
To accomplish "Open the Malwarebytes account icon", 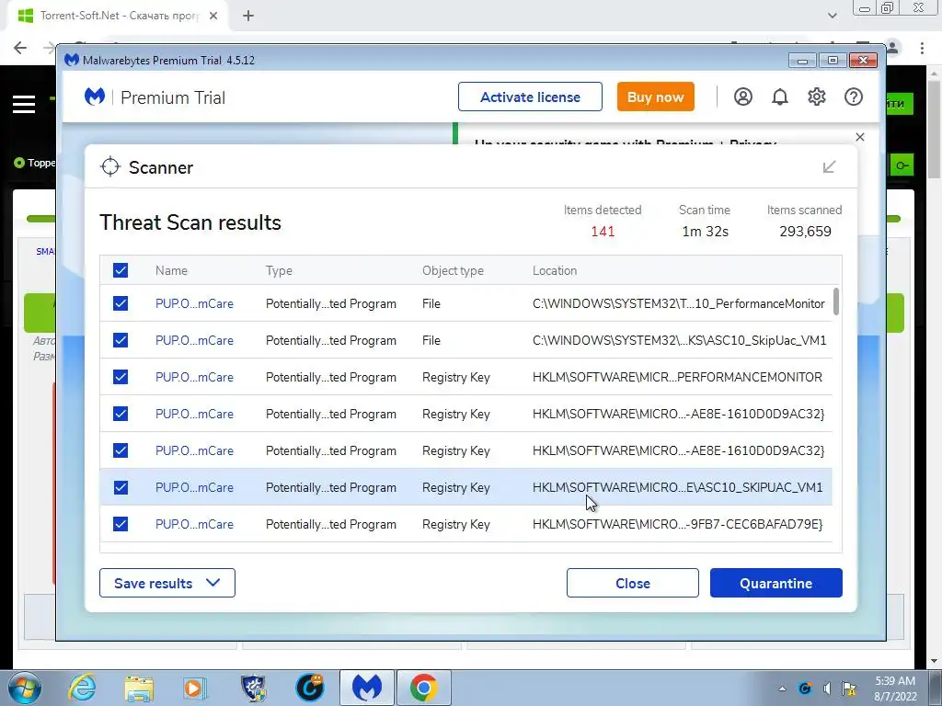I will coord(743,97).
